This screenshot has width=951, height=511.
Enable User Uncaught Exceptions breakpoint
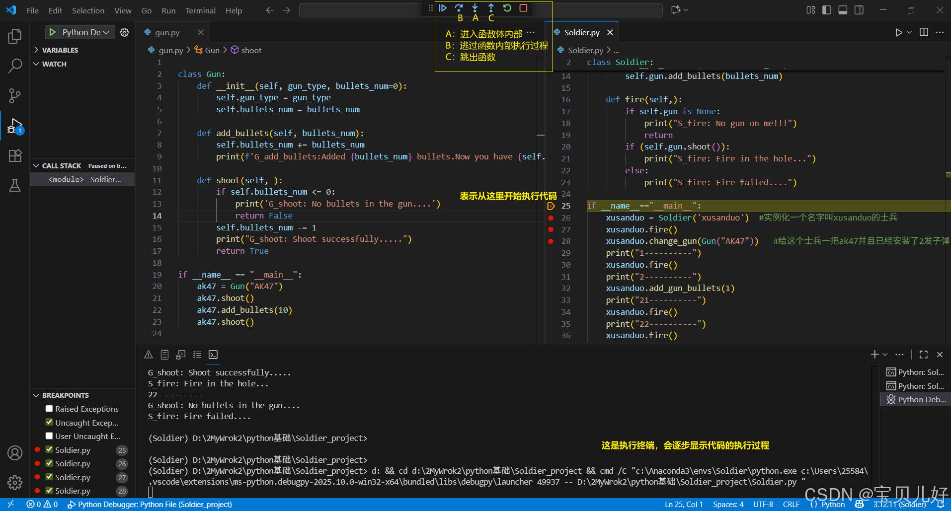click(49, 436)
